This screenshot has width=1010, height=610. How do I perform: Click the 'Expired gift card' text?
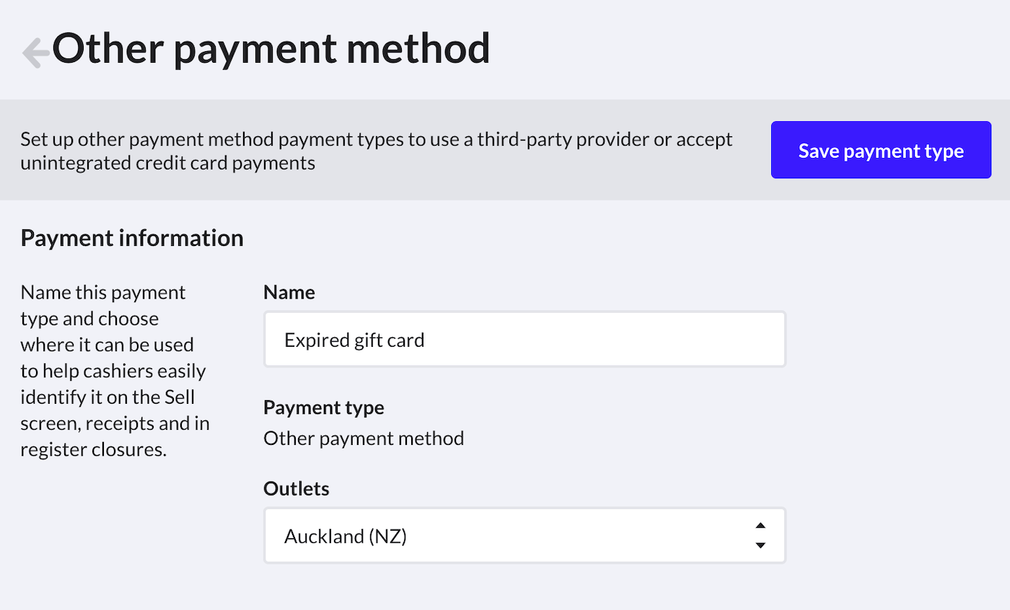click(x=354, y=340)
